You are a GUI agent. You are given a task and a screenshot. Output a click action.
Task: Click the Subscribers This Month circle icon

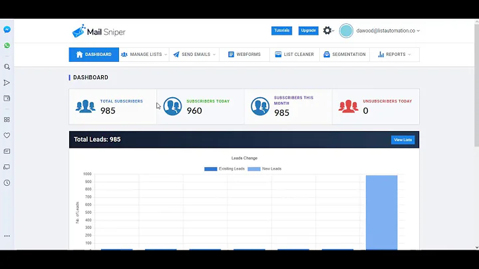click(260, 107)
